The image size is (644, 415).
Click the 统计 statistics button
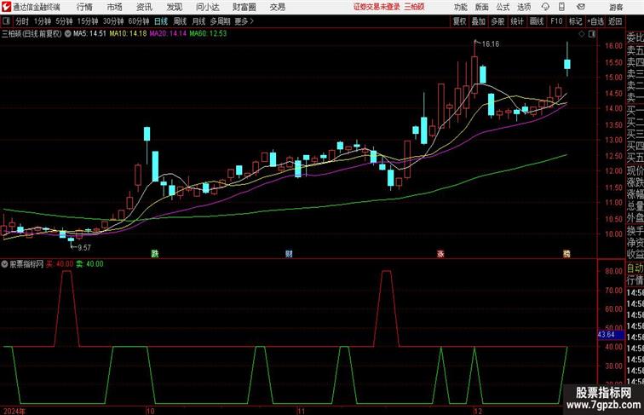517,21
